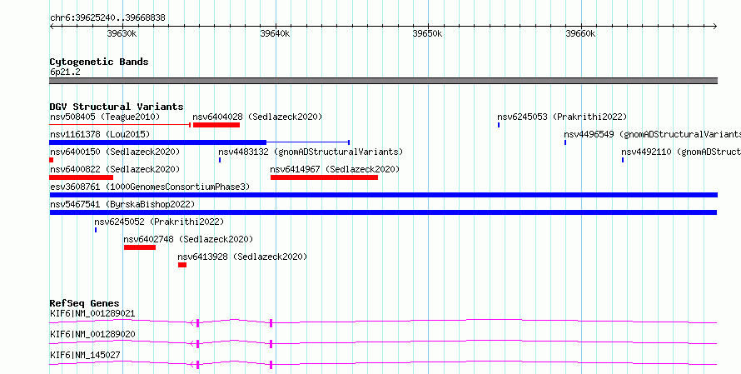Click the blue nsv5467541 full-width bar

coord(384,212)
